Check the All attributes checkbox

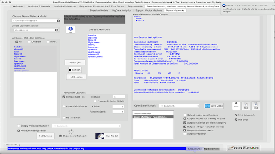tap(17, 42)
